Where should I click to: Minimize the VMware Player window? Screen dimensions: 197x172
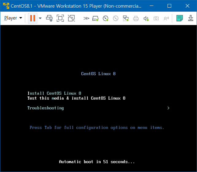[x=152, y=6]
